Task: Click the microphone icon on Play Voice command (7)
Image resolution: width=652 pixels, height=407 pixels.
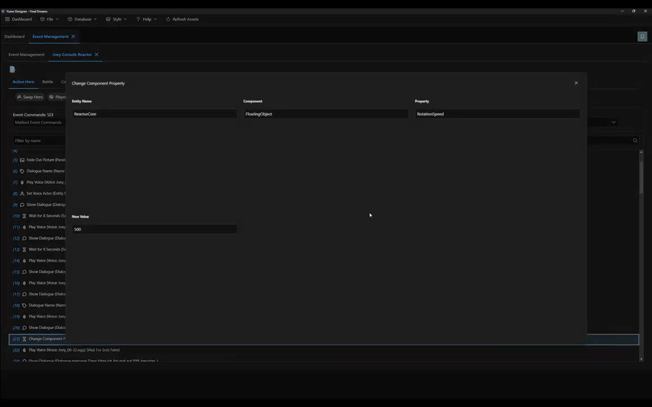Action: tap(22, 182)
